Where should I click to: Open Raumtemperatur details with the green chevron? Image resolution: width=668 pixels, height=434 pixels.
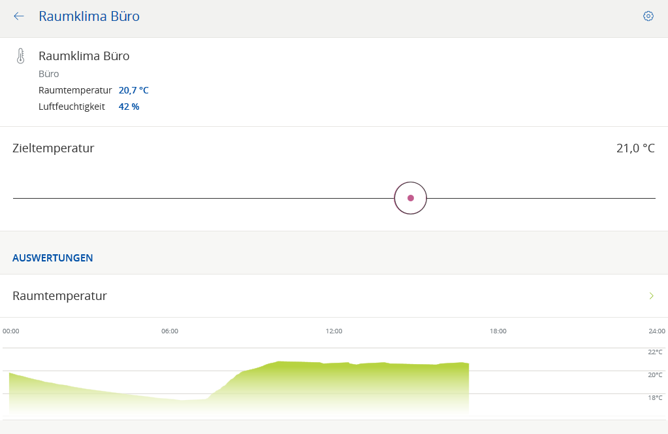(x=651, y=296)
